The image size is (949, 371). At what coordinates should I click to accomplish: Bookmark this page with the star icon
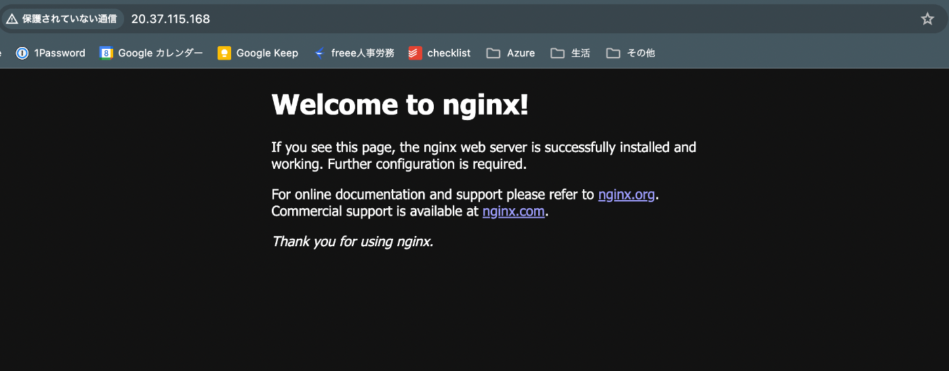coord(927,19)
